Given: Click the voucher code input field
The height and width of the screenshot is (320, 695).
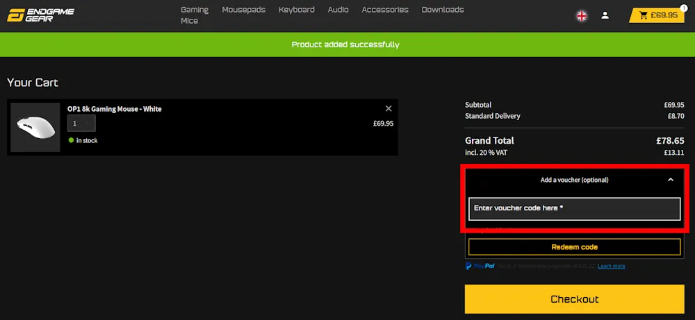Looking at the screenshot, I should pyautogui.click(x=575, y=208).
